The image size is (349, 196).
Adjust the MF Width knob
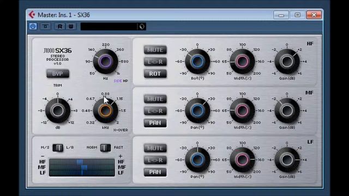click(x=242, y=111)
